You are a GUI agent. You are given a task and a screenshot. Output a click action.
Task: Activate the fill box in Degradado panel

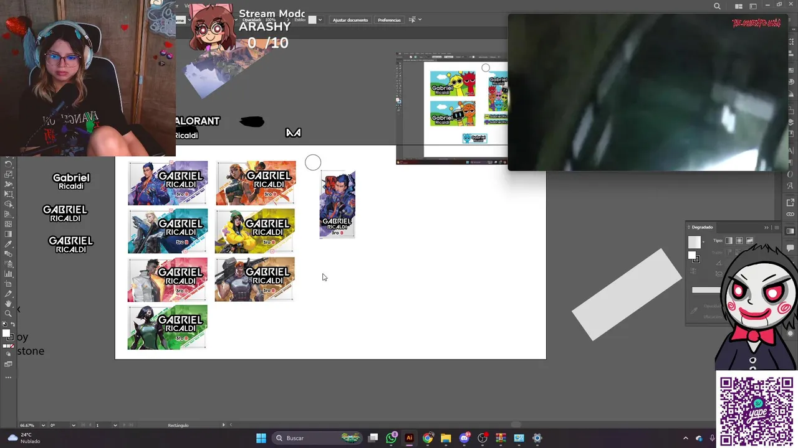pyautogui.click(x=692, y=255)
